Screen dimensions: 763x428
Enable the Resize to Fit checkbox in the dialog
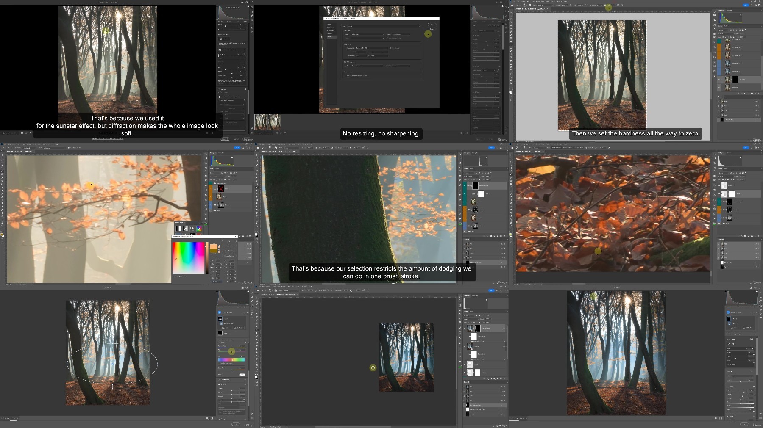click(x=345, y=48)
